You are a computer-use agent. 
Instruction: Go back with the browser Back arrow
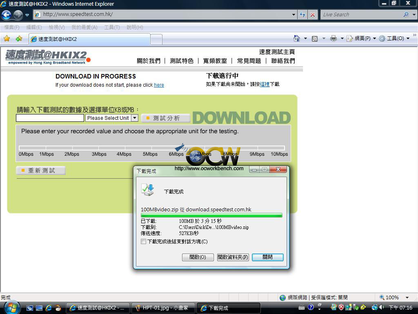6,15
